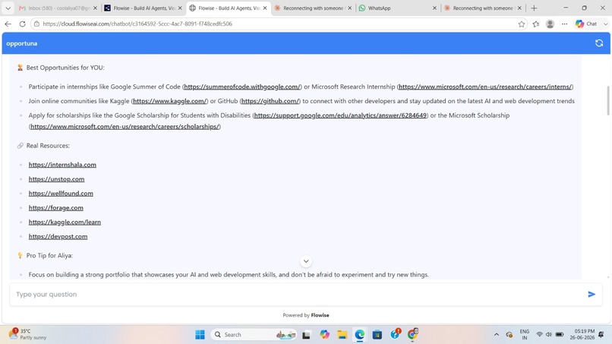Open the Microsoft Research interns link
This screenshot has width=612, height=344.
(485, 87)
